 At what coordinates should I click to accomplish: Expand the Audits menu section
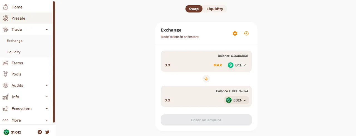(47, 85)
